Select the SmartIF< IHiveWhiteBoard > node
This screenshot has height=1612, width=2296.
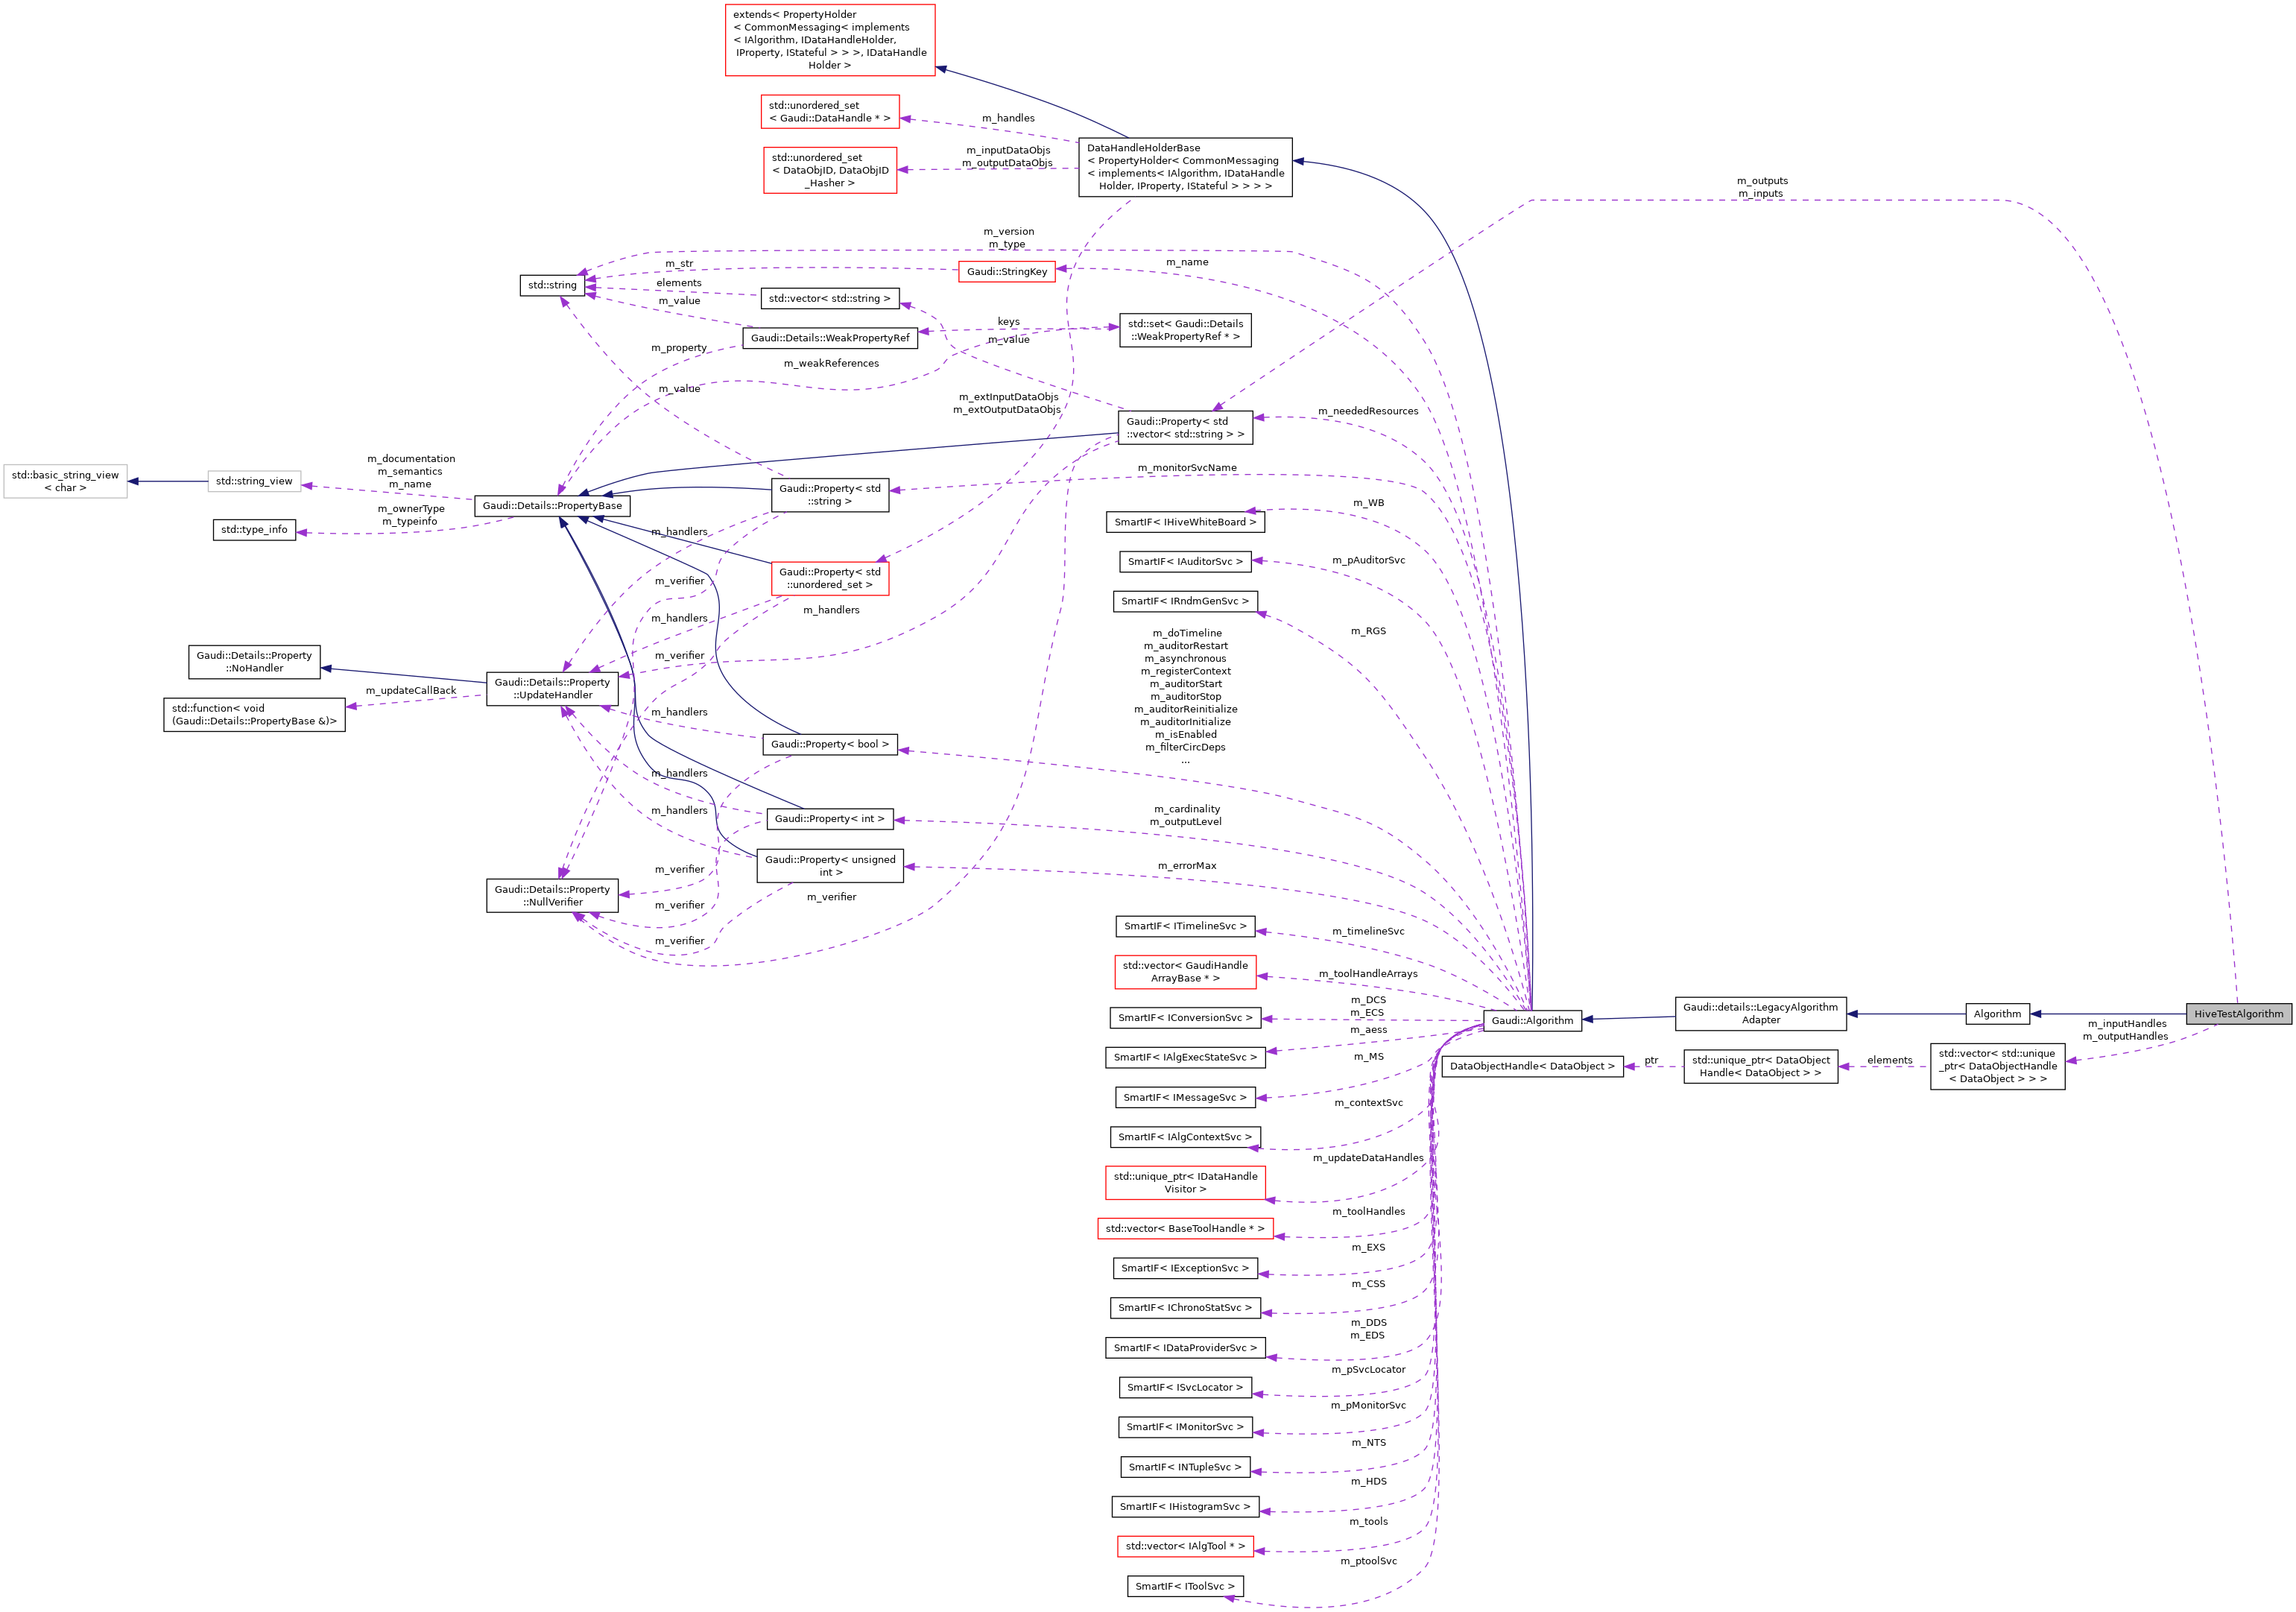1186,521
